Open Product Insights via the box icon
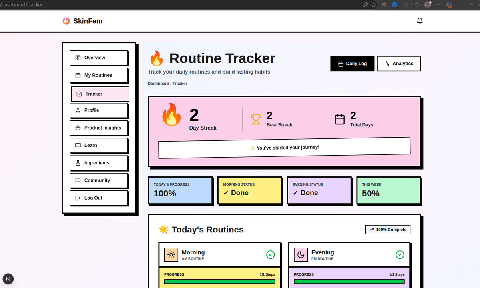Image resolution: width=480 pixels, height=288 pixels. [78, 128]
